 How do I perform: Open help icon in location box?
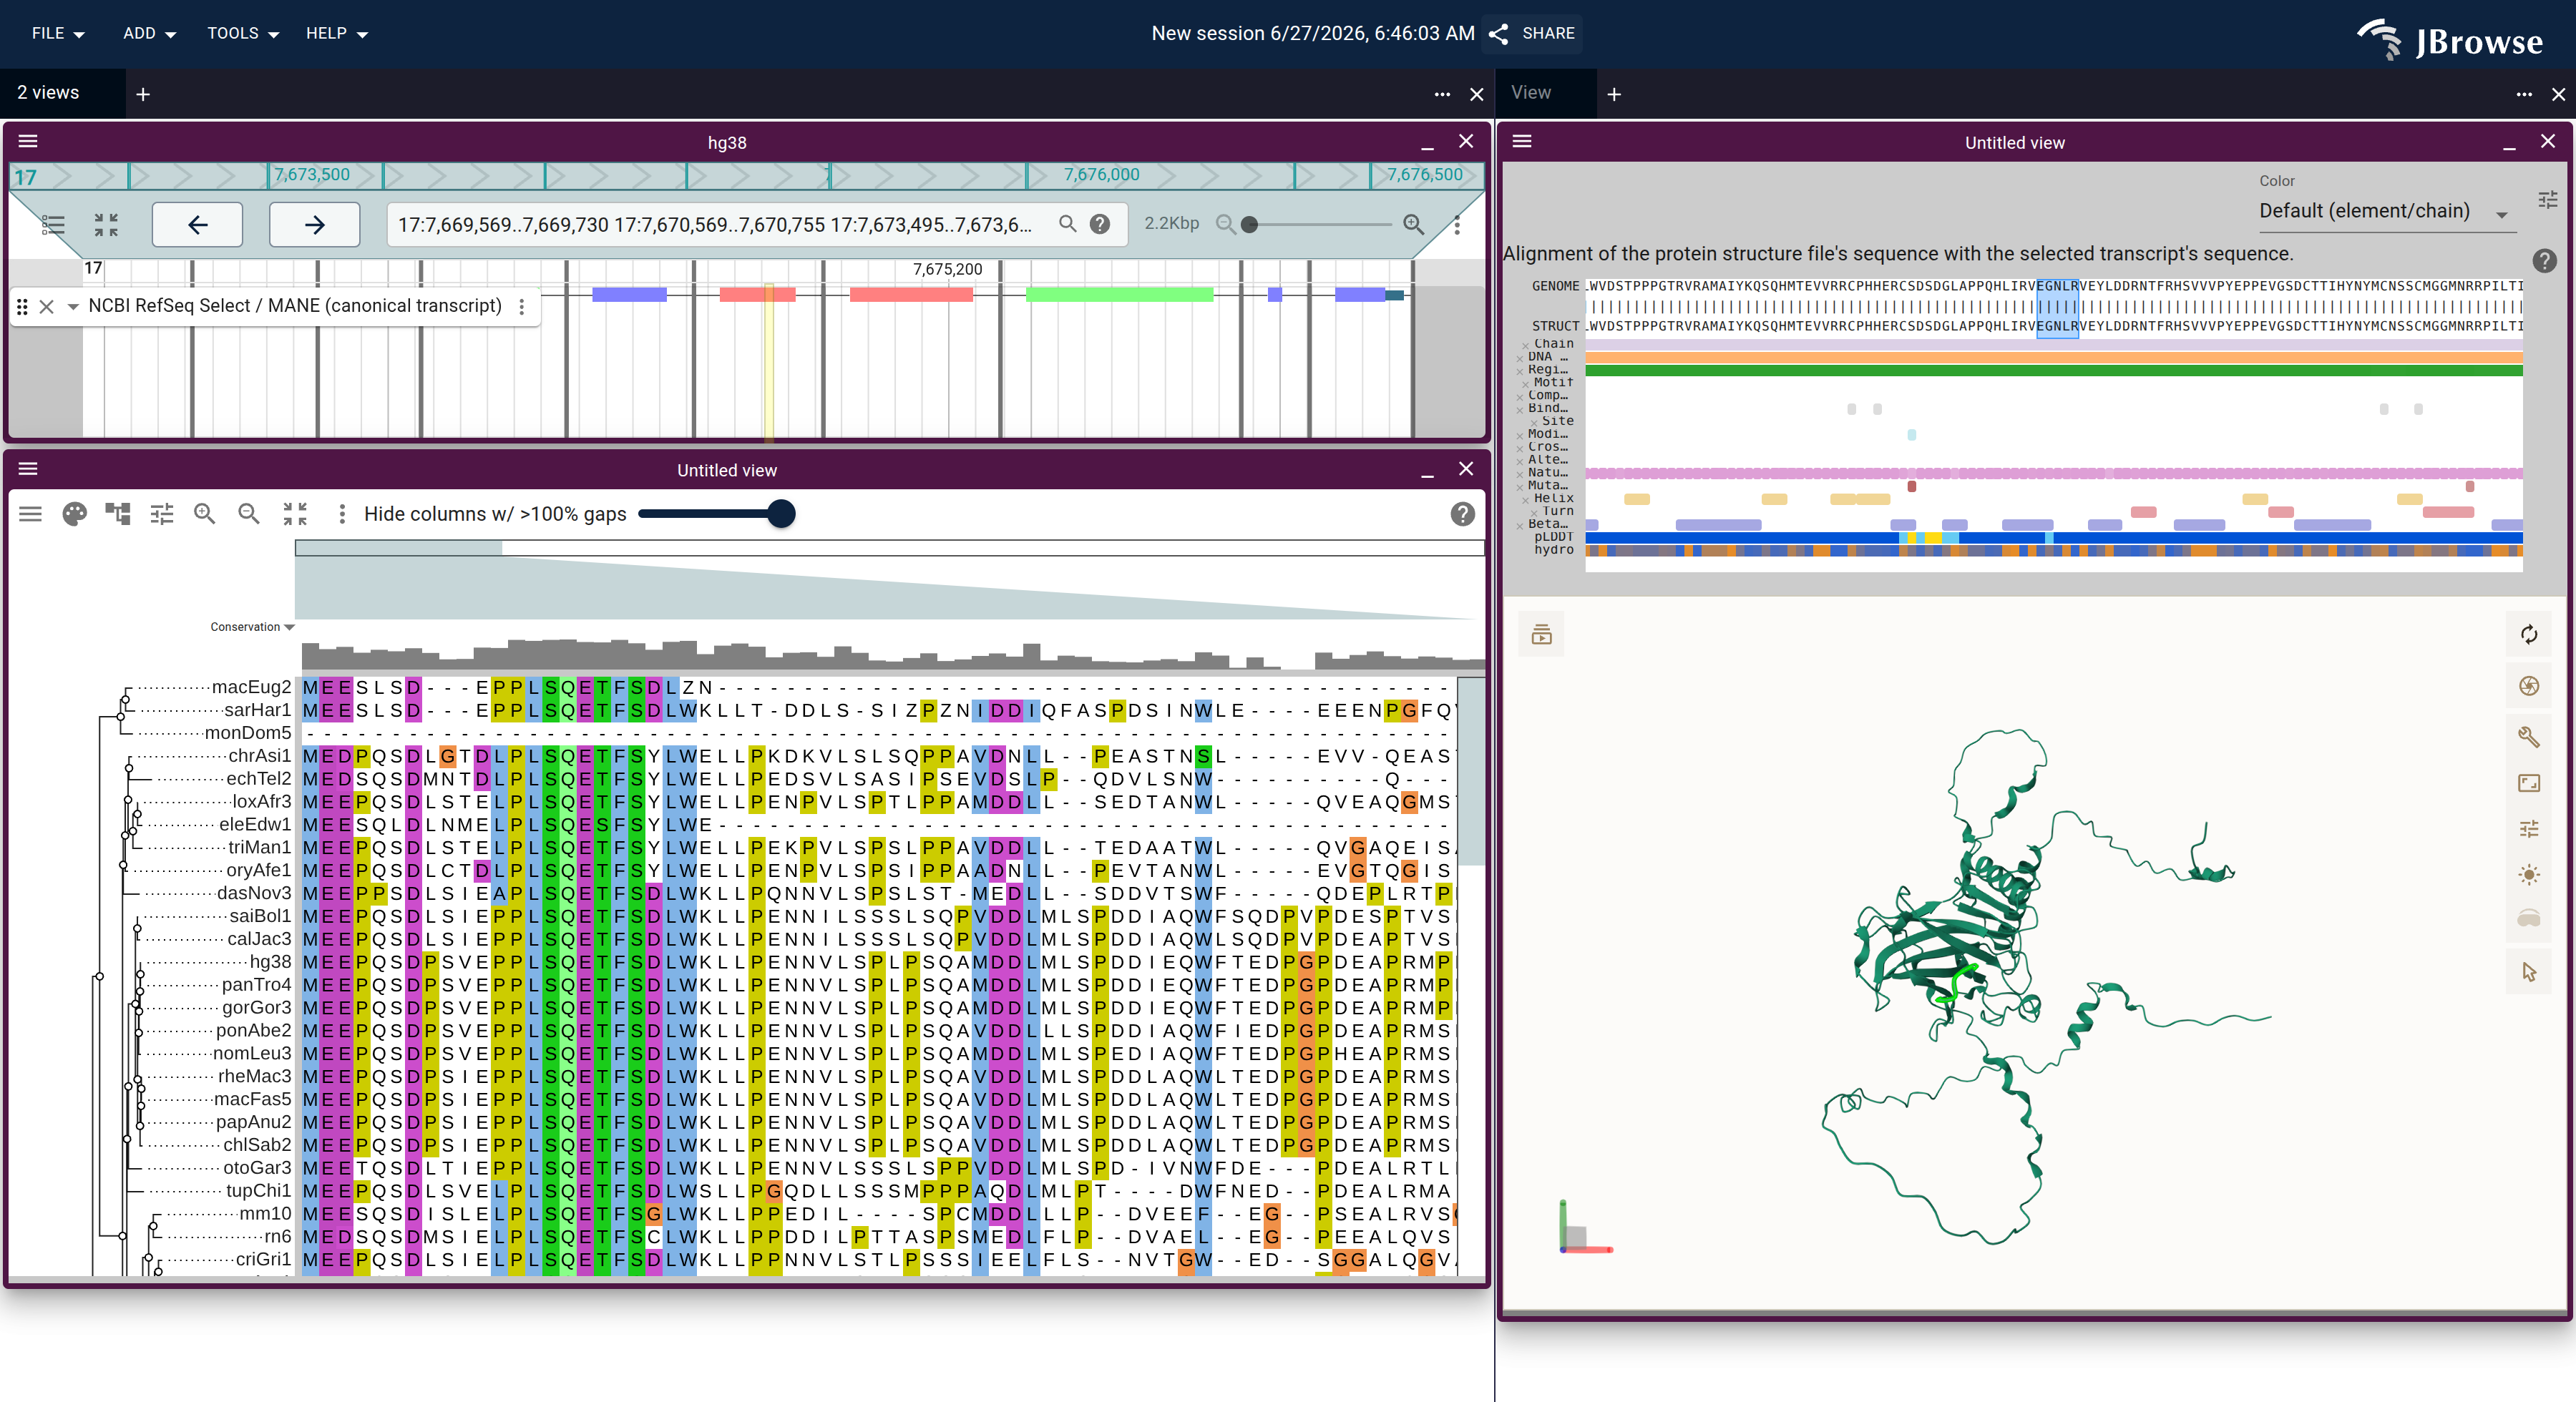(1100, 224)
